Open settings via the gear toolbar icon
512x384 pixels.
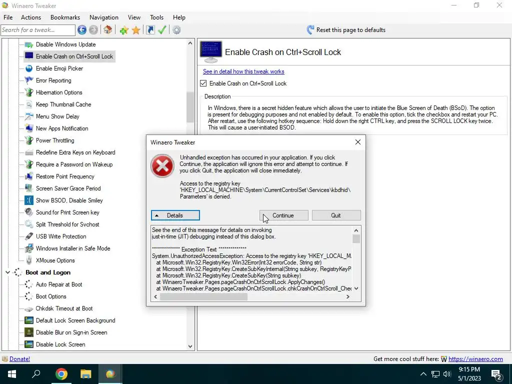[x=176, y=30]
